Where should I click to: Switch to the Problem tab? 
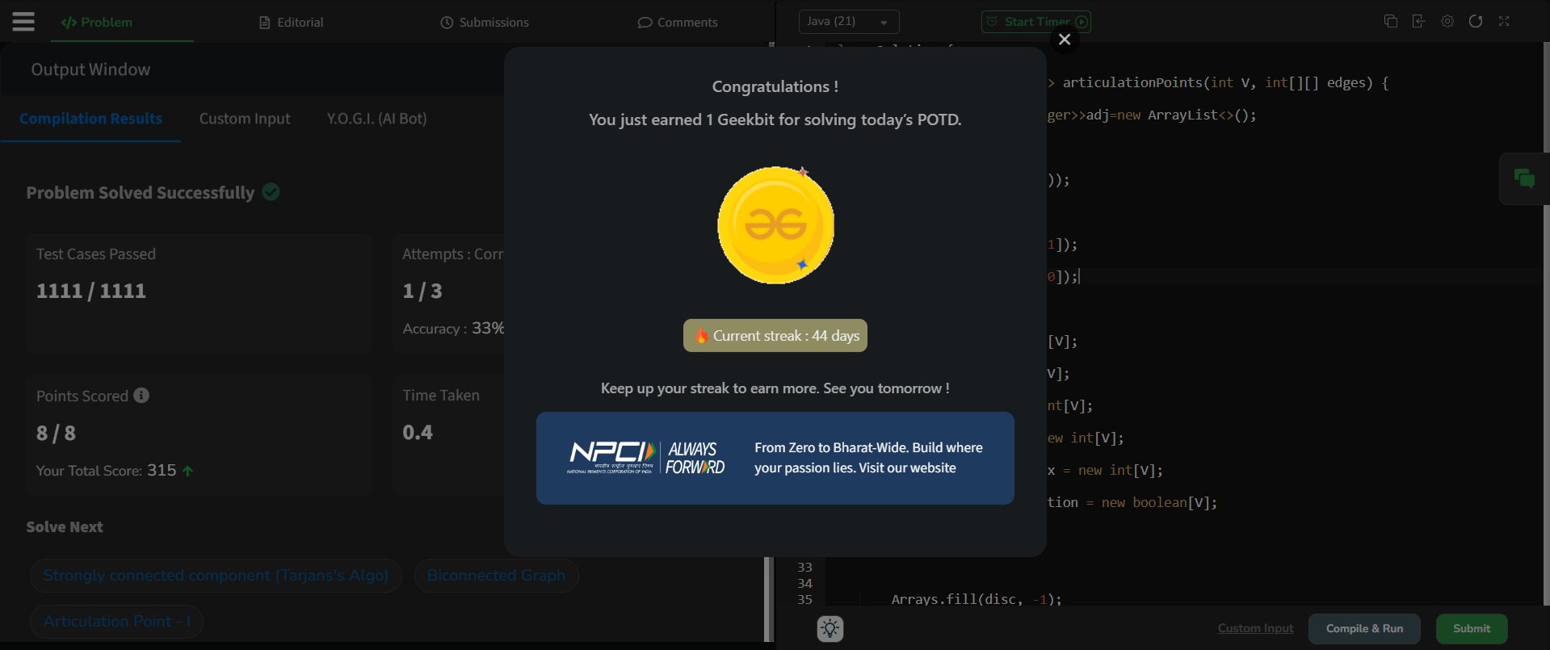pos(97,23)
